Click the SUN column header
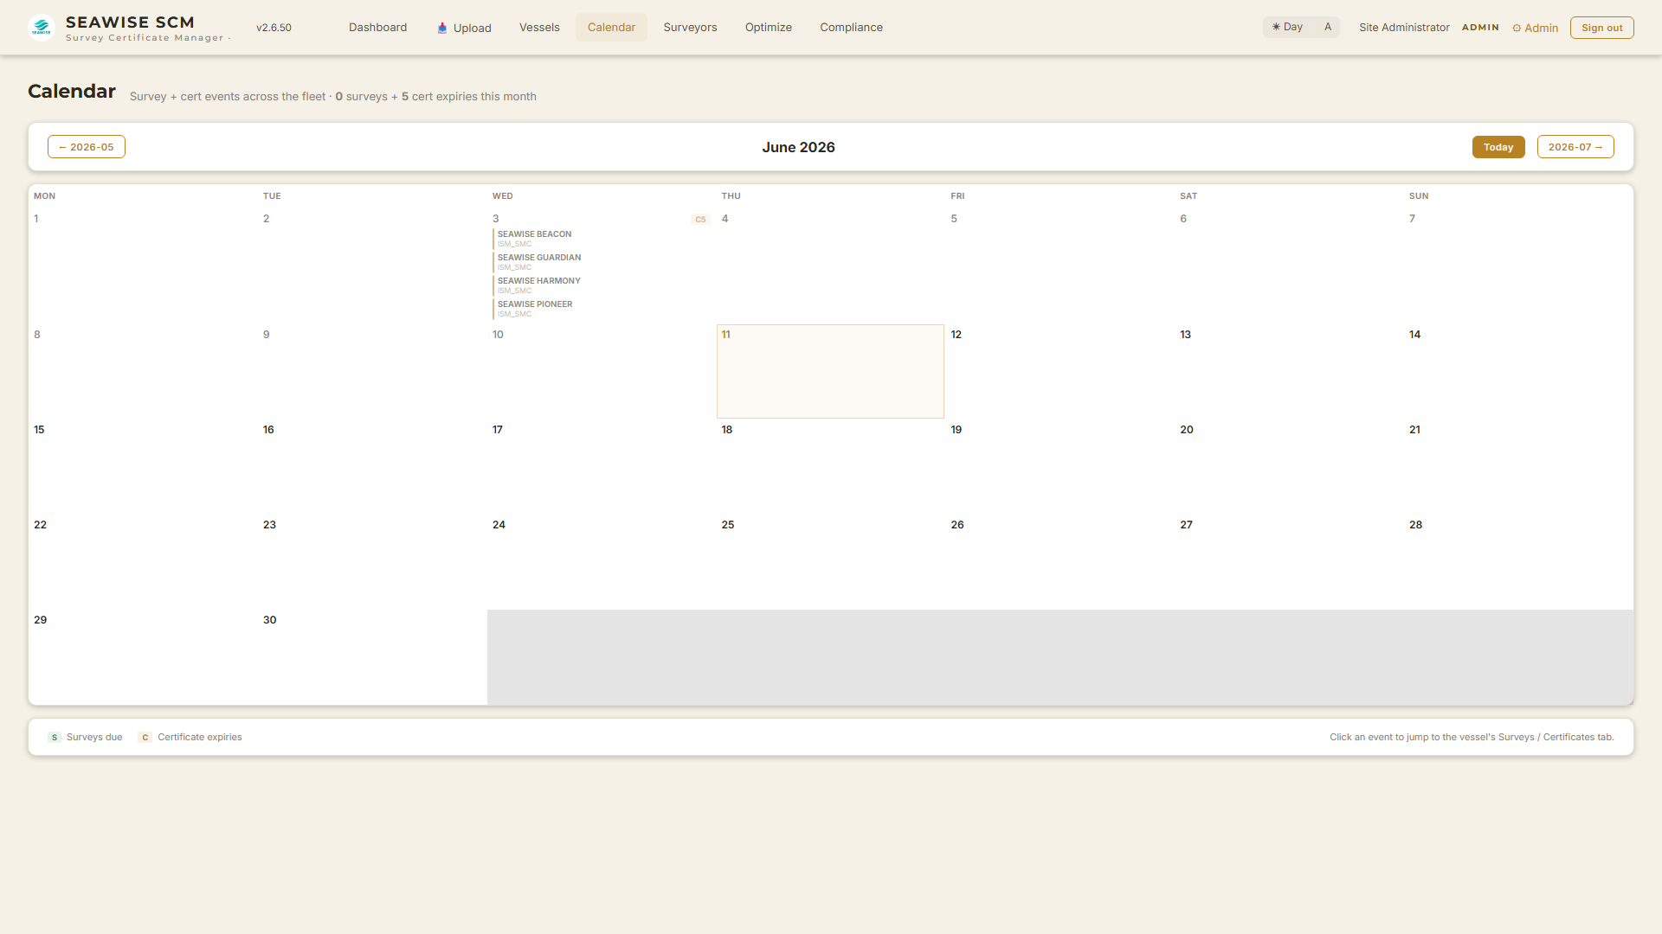The image size is (1662, 934). [x=1419, y=196]
